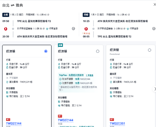Click flight mileage icon in Promotional fare card
Viewport: 156px width, 127px height.
click(x=111, y=96)
